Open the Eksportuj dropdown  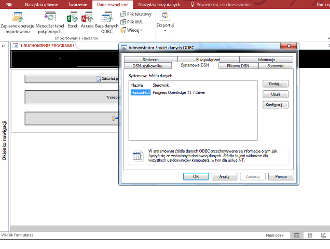165,22
